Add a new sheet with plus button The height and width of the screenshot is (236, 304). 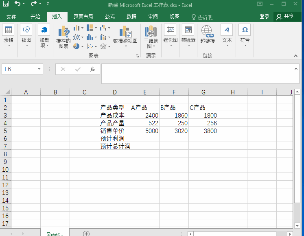[86, 234]
